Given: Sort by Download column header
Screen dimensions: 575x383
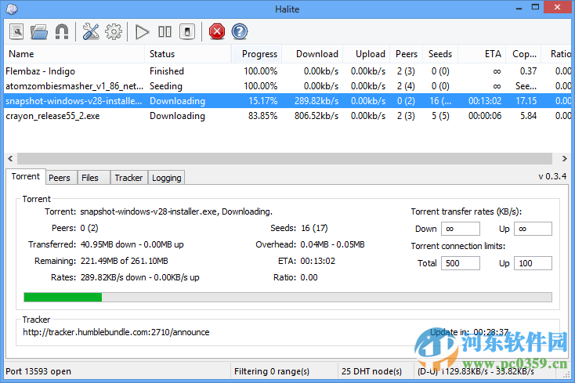Looking at the screenshot, I should (312, 54).
